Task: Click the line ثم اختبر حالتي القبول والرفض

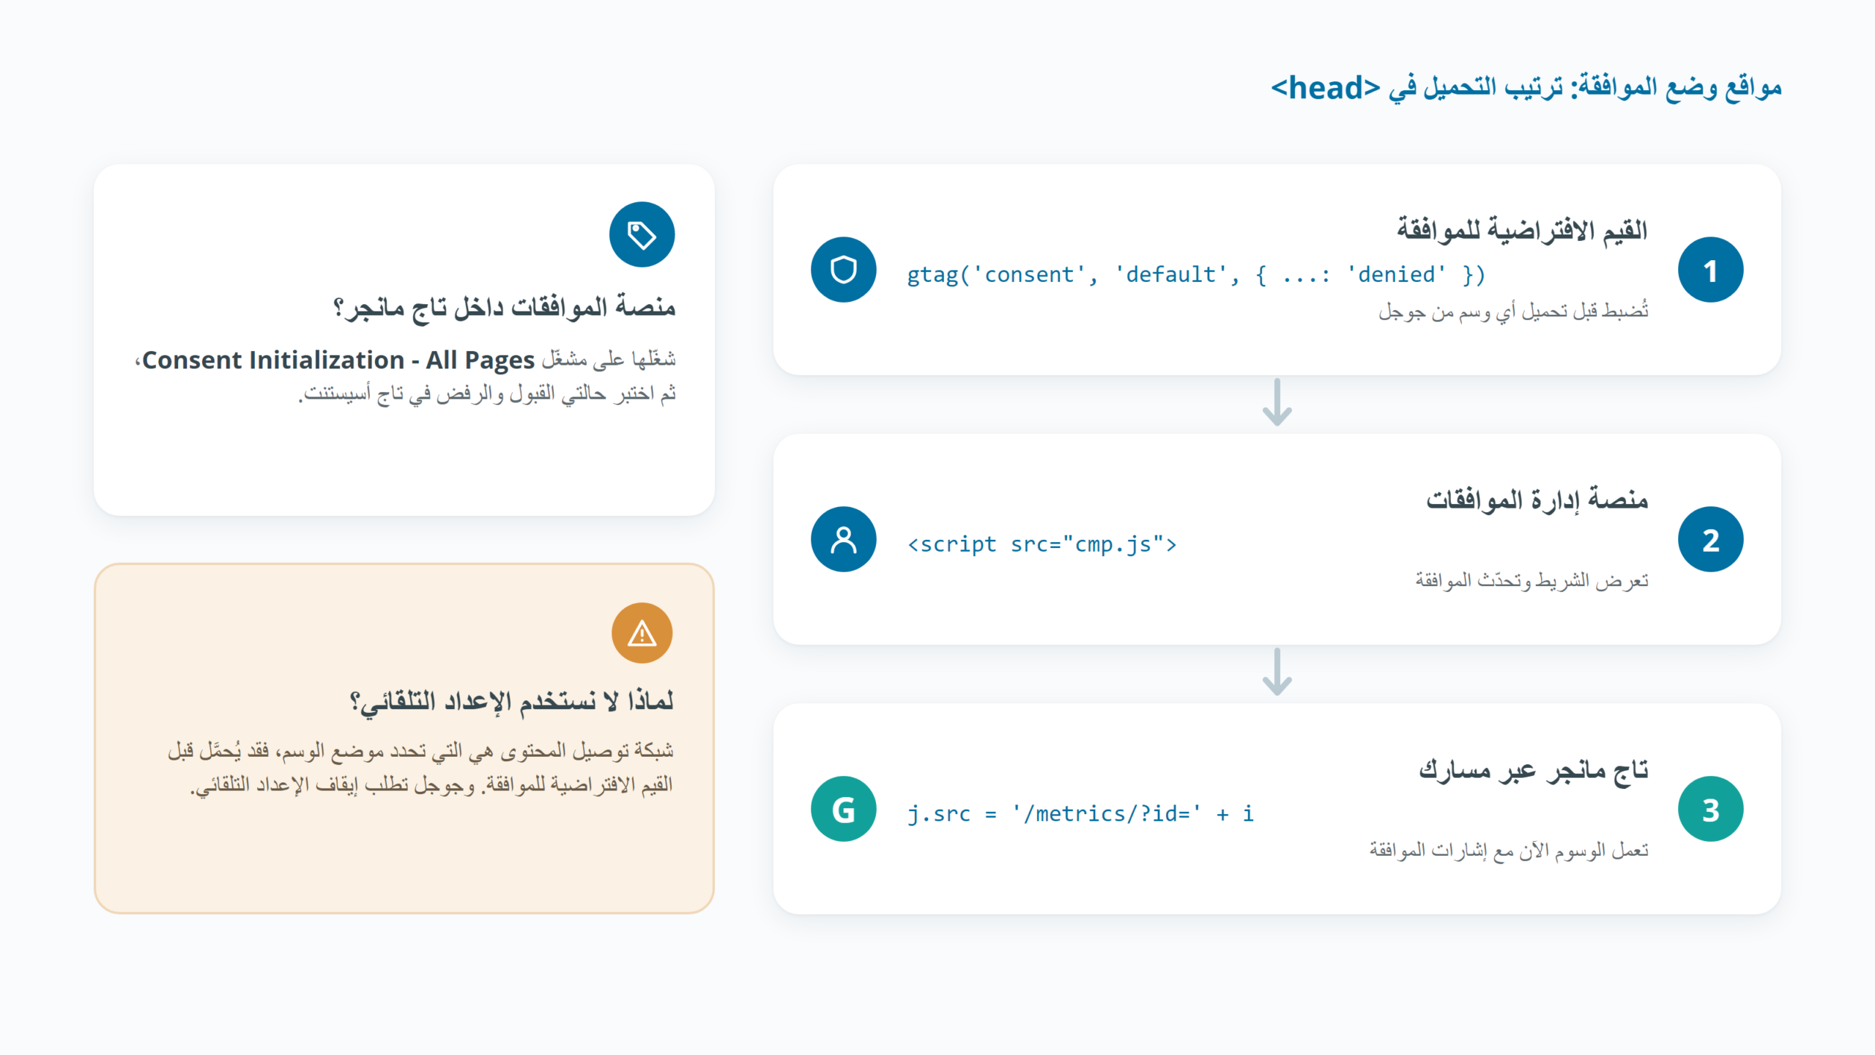Action: (486, 394)
